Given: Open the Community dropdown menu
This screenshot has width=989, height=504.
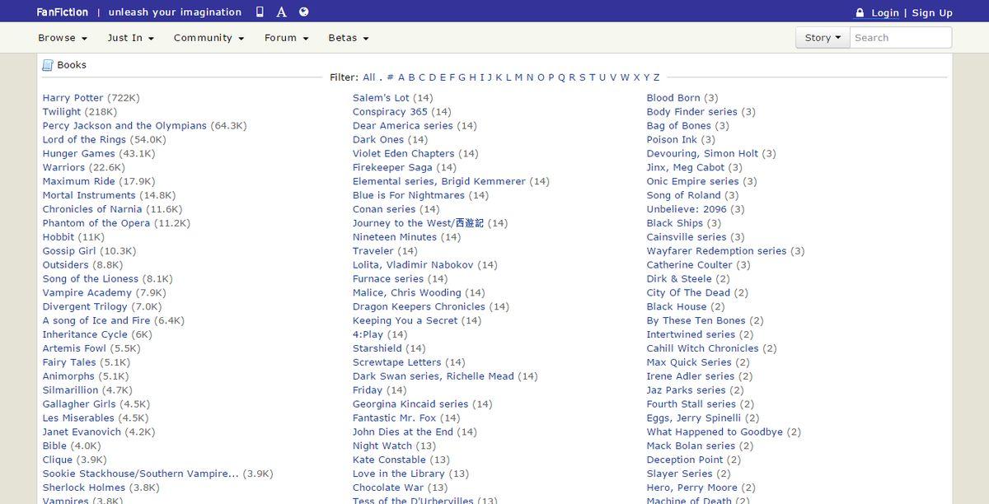Looking at the screenshot, I should 209,38.
